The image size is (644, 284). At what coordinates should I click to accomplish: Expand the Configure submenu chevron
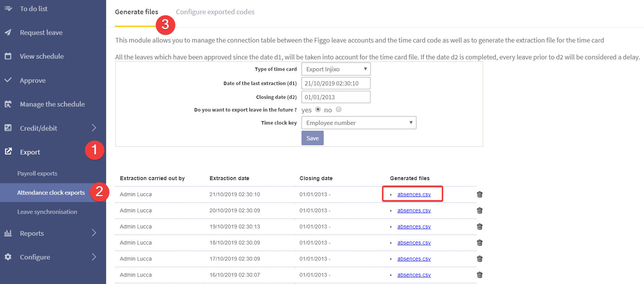94,257
